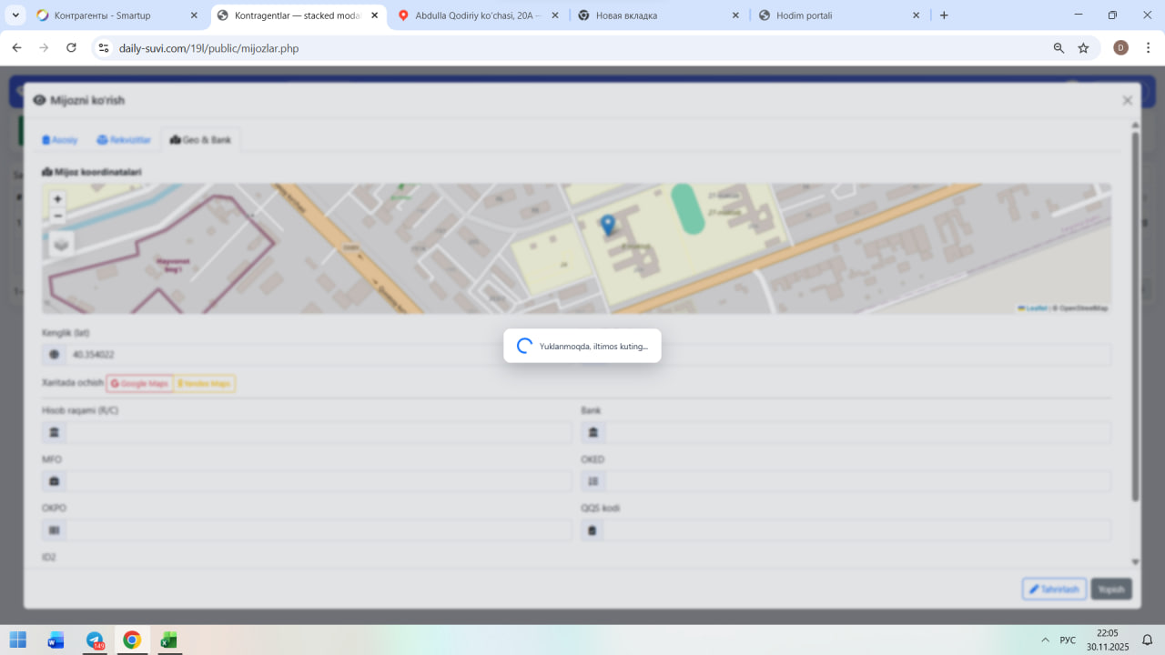Zoom out on the map
The width and height of the screenshot is (1165, 655).
[58, 216]
